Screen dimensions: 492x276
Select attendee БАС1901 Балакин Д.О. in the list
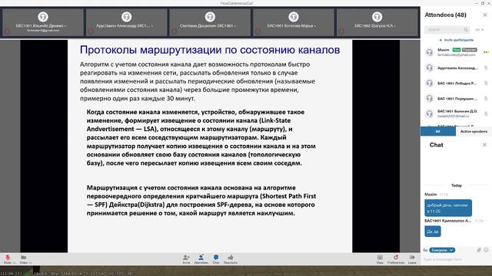point(456,113)
